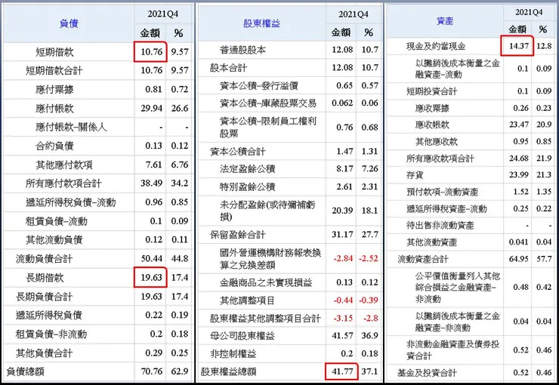Select the 其他流動負債 row label
This screenshot has height=385, width=559.
click(54, 240)
